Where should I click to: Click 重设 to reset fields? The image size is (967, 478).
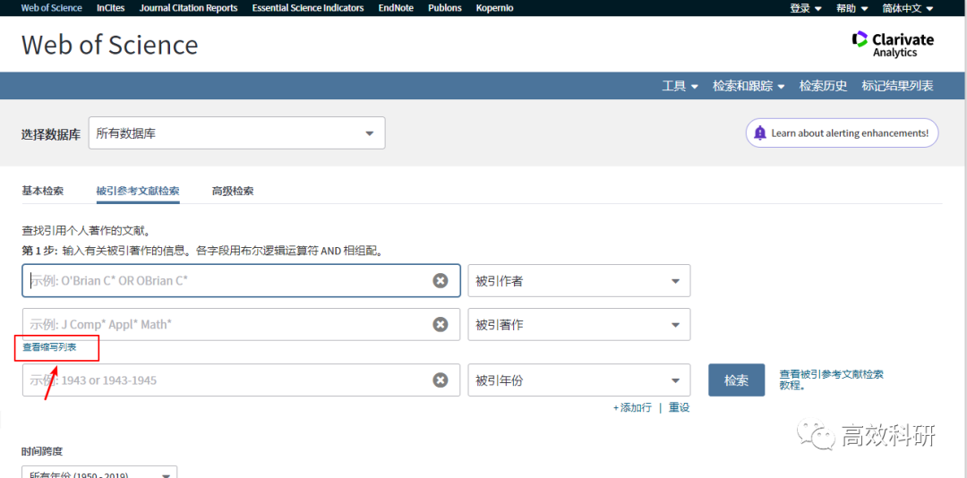(679, 407)
